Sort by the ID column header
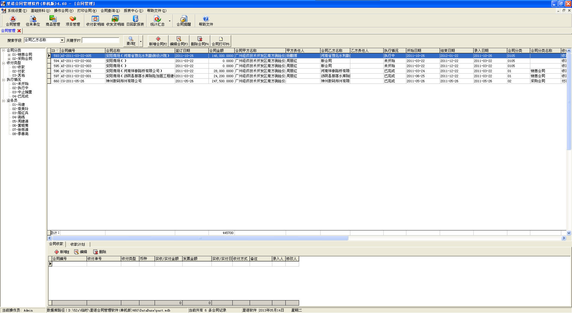The height and width of the screenshot is (313, 572). coord(55,51)
